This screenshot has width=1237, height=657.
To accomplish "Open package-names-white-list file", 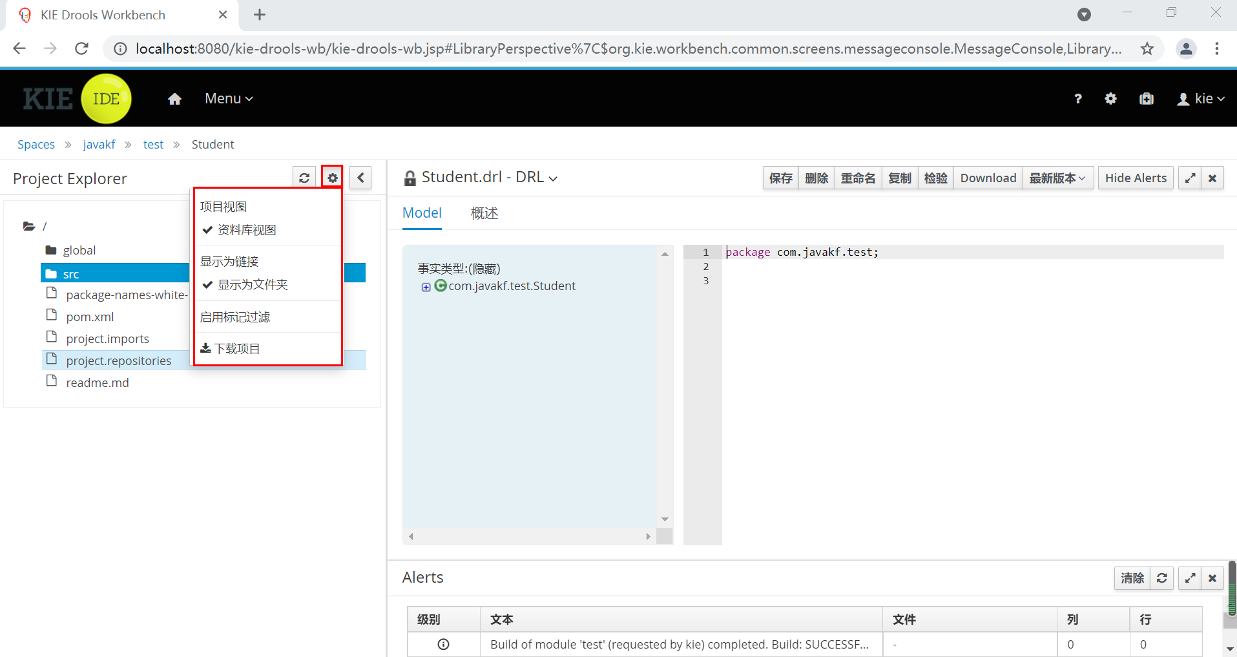I will click(x=127, y=295).
